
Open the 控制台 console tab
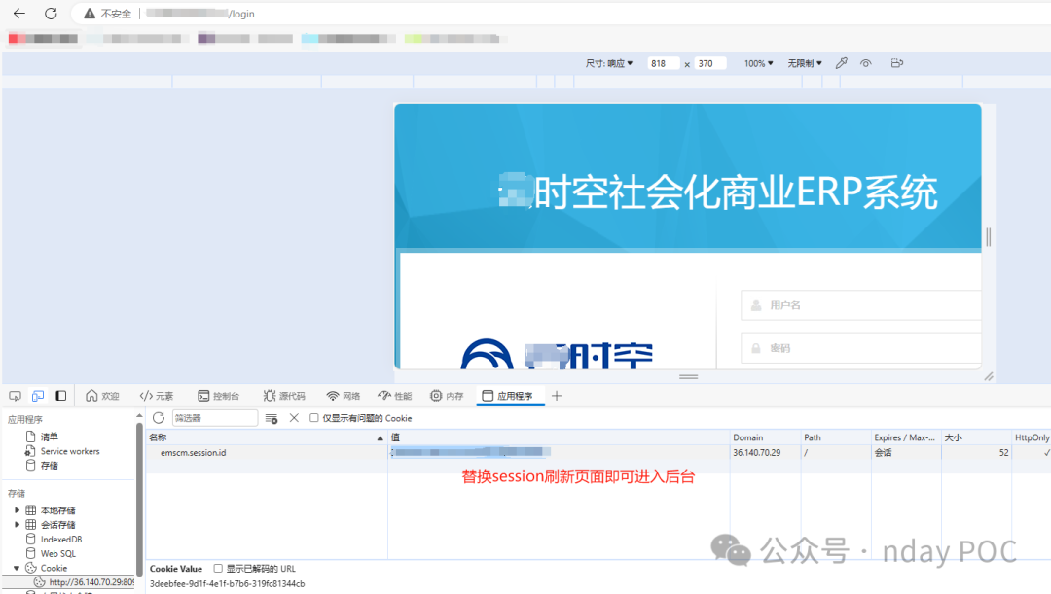pos(219,396)
